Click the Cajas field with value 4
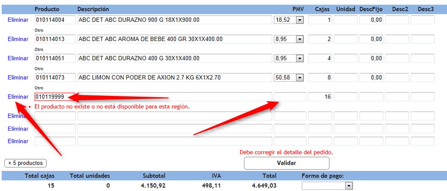The width and height of the screenshot is (447, 191). (x=320, y=58)
